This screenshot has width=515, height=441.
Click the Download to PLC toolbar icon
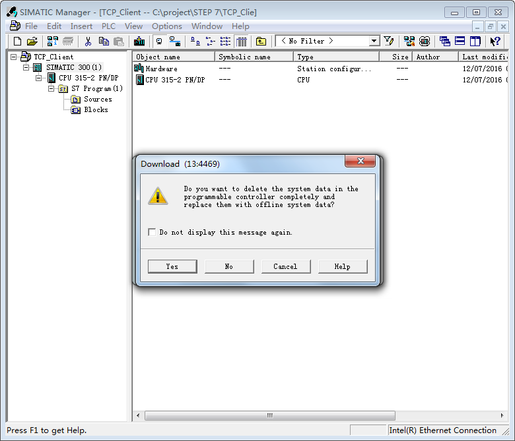pos(139,42)
